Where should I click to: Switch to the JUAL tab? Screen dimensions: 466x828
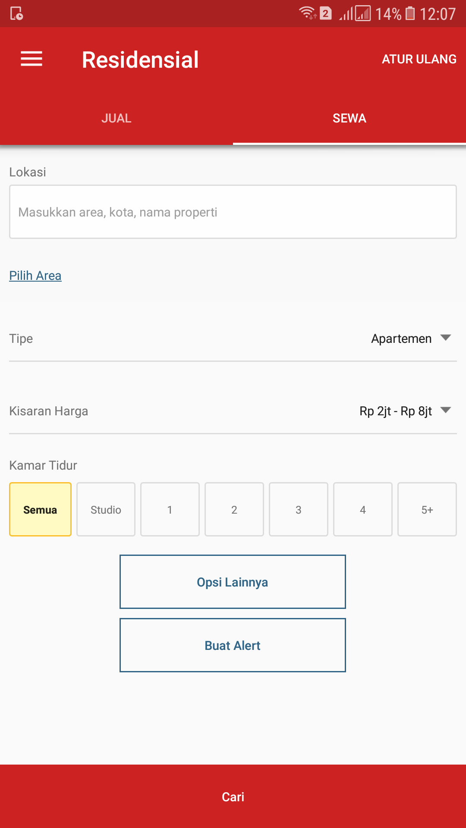pos(116,118)
